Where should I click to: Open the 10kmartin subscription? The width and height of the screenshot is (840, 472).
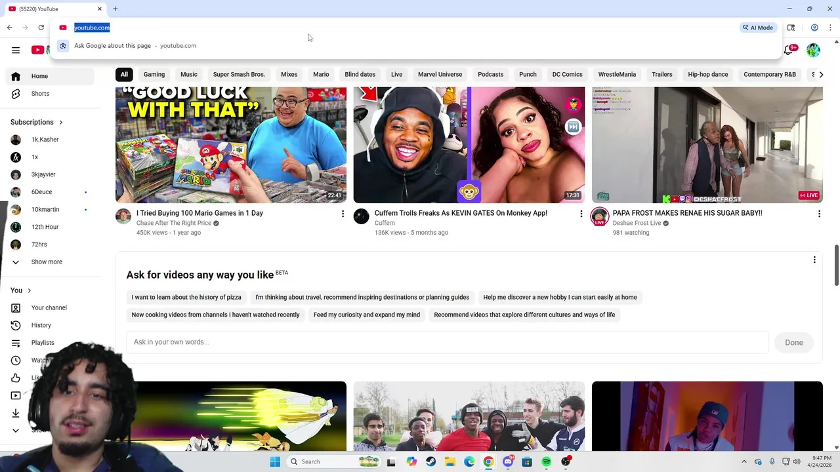(x=45, y=210)
